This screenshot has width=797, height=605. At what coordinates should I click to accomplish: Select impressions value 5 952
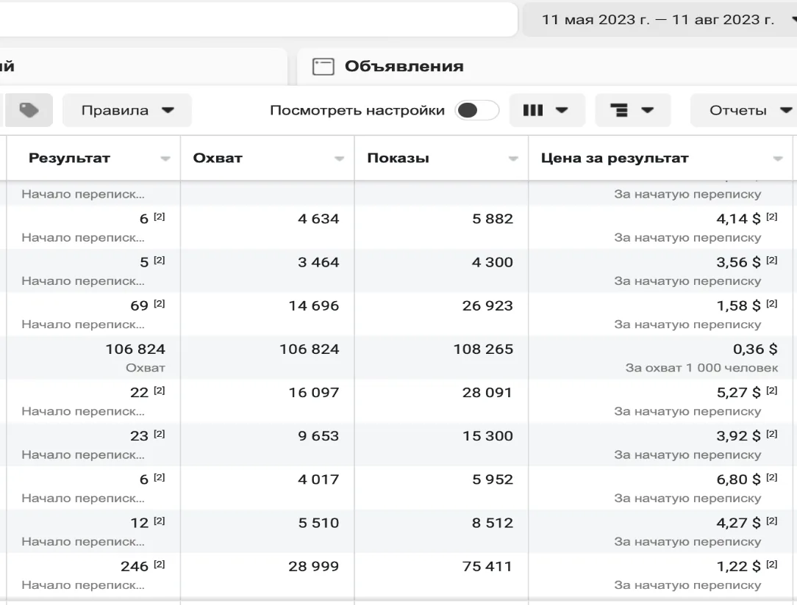pos(493,479)
